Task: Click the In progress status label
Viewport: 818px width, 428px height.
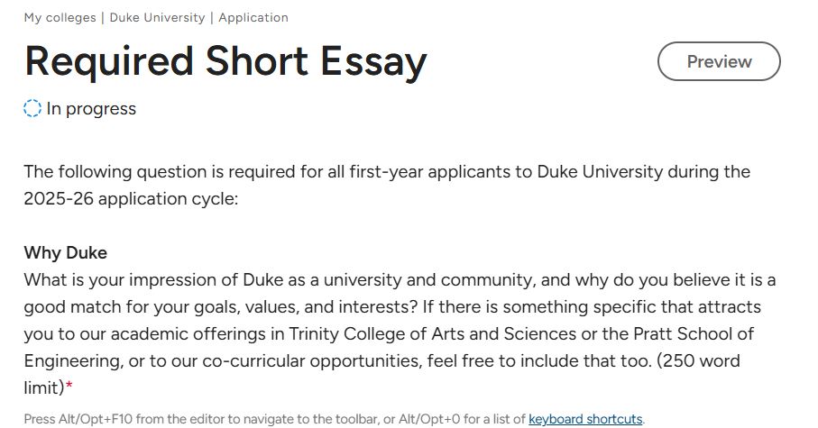Action: point(91,108)
